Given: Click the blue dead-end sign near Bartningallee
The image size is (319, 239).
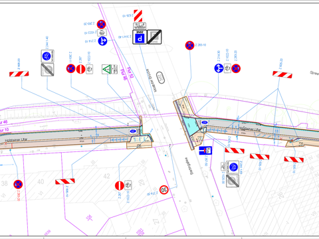Looking at the screenshot, I should coord(205,151).
